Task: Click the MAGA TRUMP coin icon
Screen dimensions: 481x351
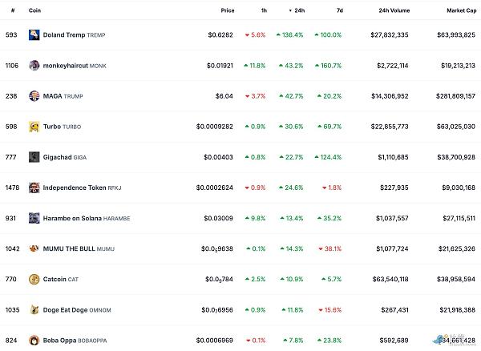Action: (x=34, y=96)
